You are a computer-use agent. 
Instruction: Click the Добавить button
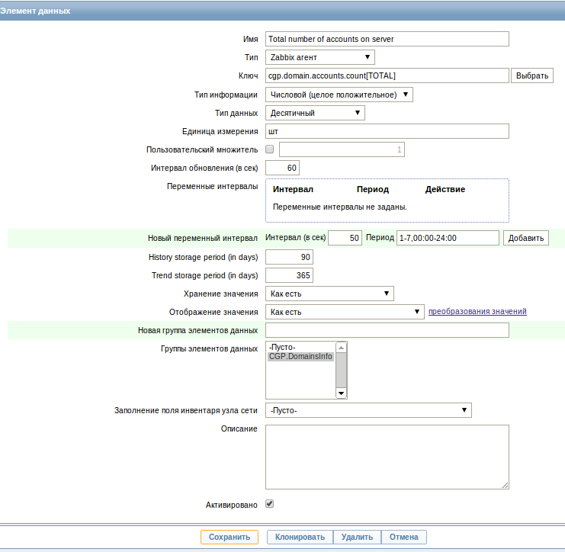coord(525,238)
